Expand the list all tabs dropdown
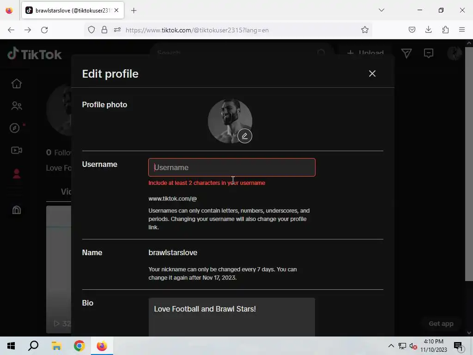The height and width of the screenshot is (355, 473). 381,10
